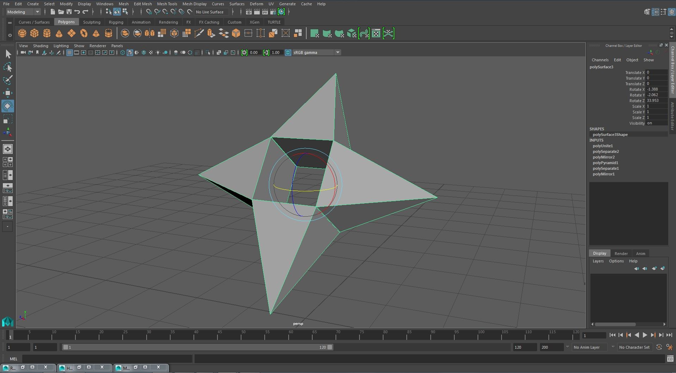Redo the last action
Screen dimensions: 676x373
coord(85,12)
